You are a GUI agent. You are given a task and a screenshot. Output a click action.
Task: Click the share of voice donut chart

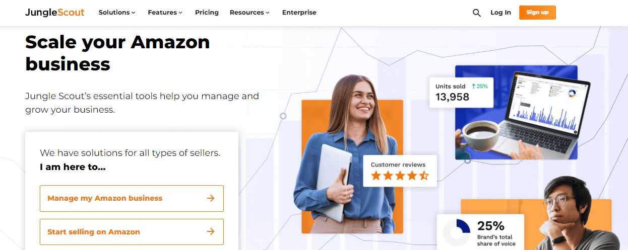coord(456,232)
